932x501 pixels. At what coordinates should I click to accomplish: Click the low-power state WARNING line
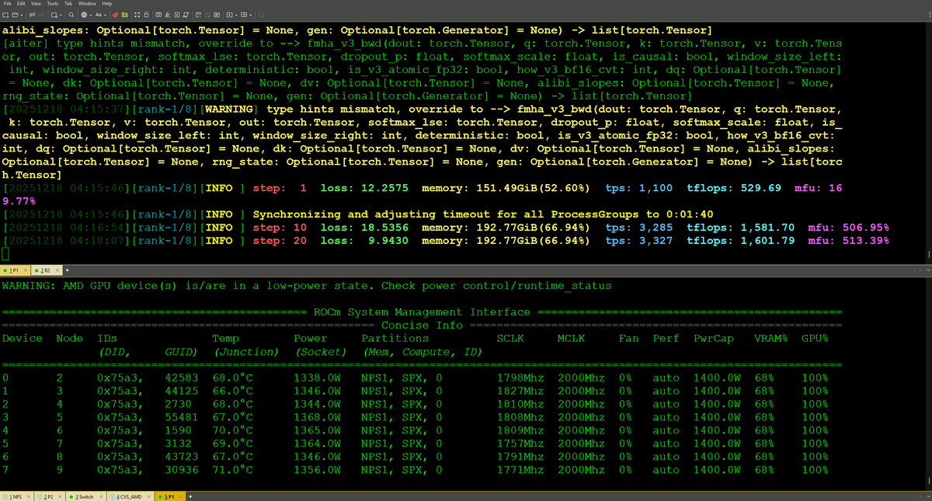pos(307,286)
